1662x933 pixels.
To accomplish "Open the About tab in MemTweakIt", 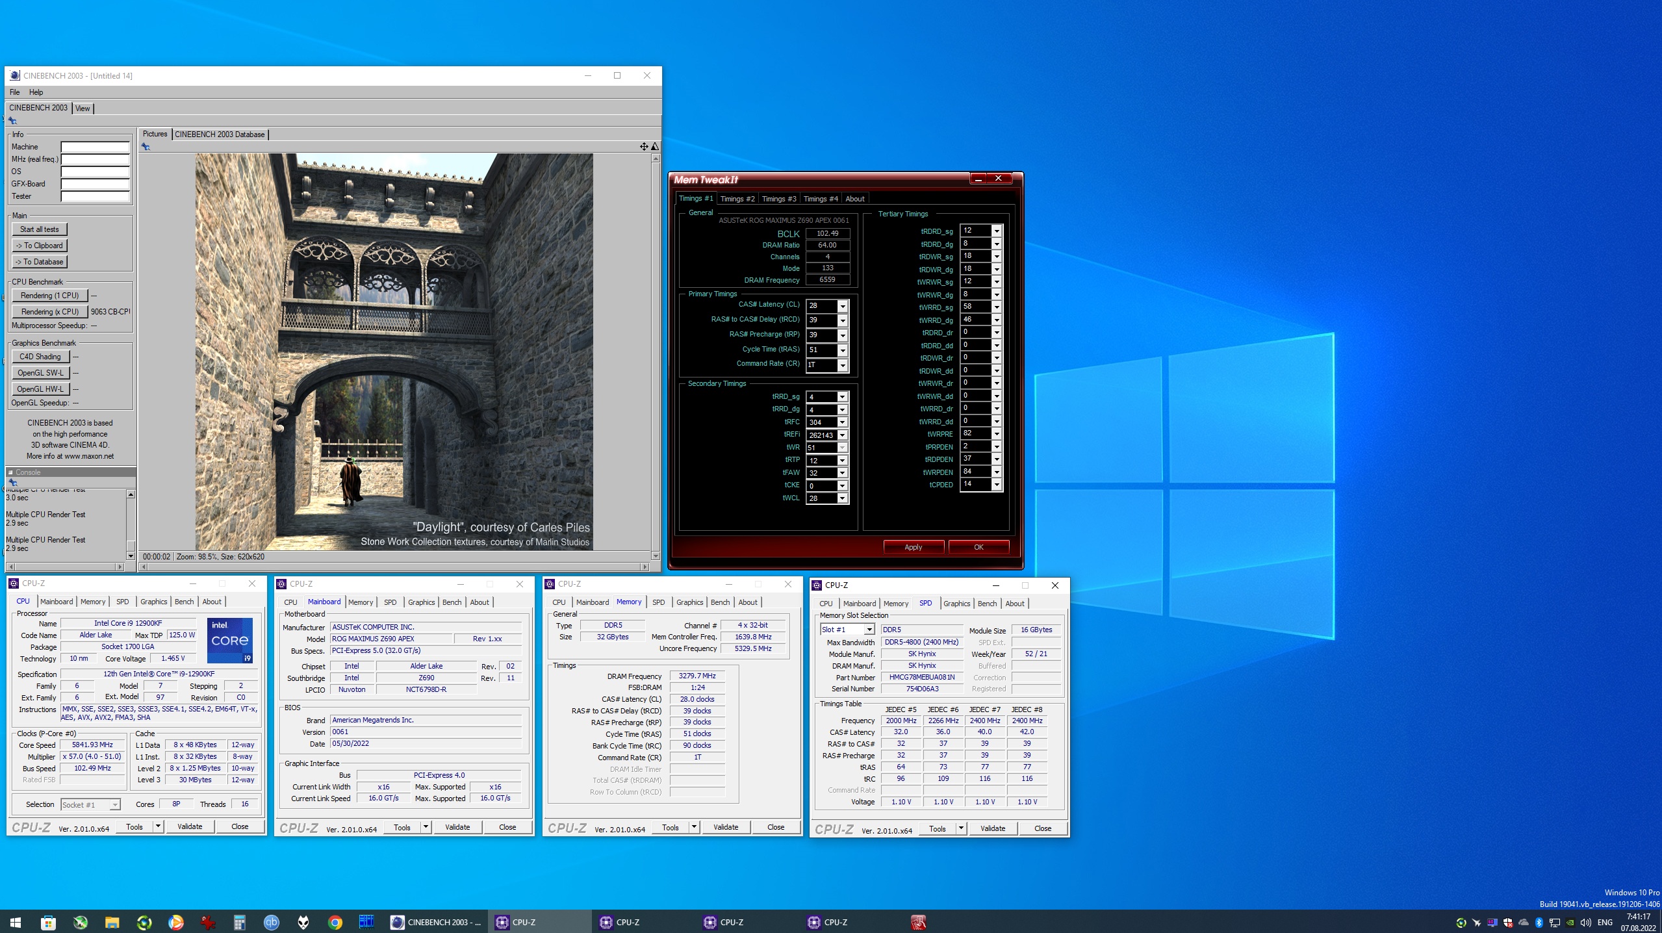I will point(854,199).
